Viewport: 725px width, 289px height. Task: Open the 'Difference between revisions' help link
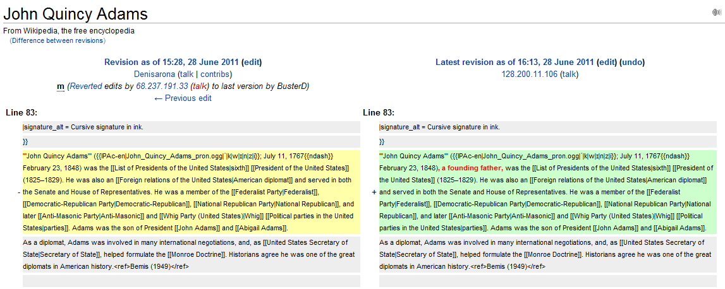(58, 40)
